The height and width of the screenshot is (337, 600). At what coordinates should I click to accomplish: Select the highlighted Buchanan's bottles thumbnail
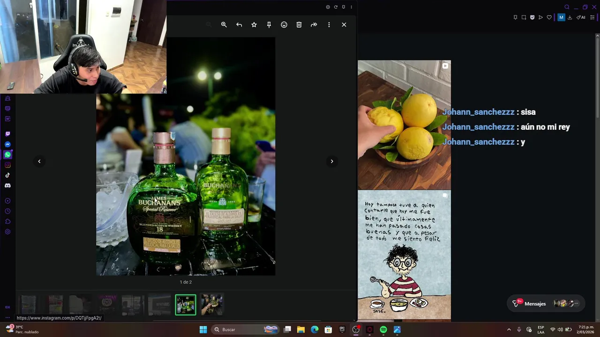click(x=186, y=305)
